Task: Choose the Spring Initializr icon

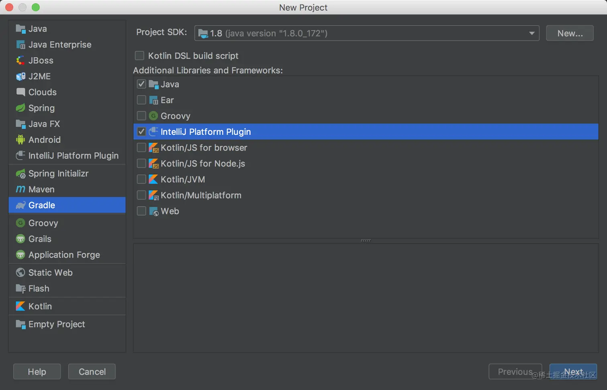Action: coord(20,174)
